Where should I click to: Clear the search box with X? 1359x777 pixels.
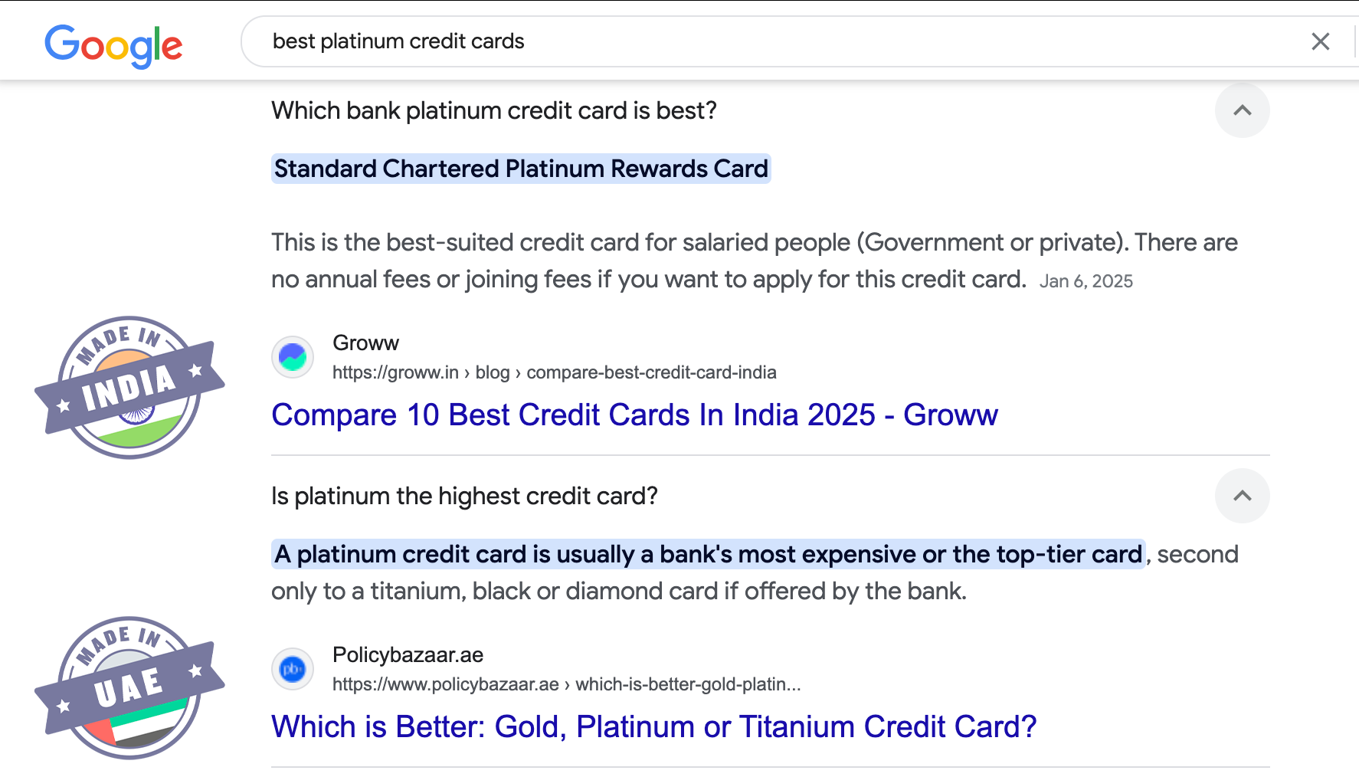pyautogui.click(x=1320, y=41)
